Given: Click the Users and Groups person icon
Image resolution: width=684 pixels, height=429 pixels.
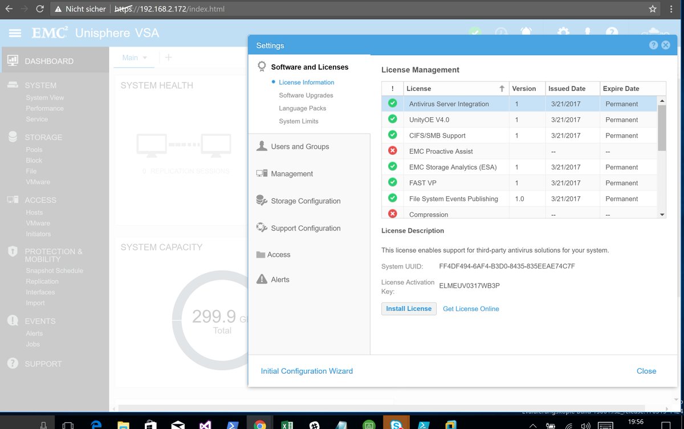Looking at the screenshot, I should click(262, 146).
